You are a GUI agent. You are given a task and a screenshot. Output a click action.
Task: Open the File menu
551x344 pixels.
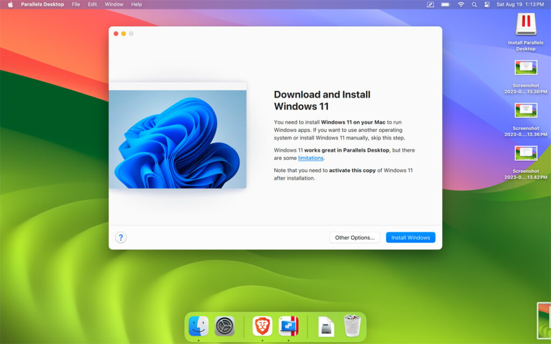click(75, 4)
